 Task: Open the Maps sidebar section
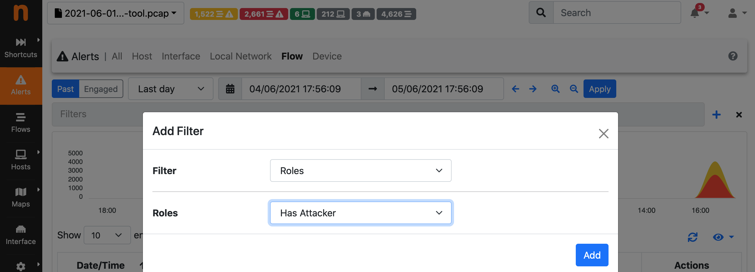(21, 198)
